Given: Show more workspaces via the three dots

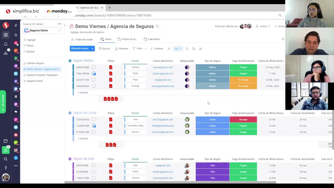Looking at the screenshot, I should tap(16, 166).
